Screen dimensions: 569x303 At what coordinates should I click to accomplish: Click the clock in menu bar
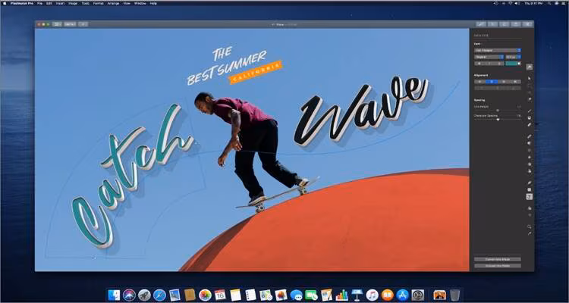[532, 3]
